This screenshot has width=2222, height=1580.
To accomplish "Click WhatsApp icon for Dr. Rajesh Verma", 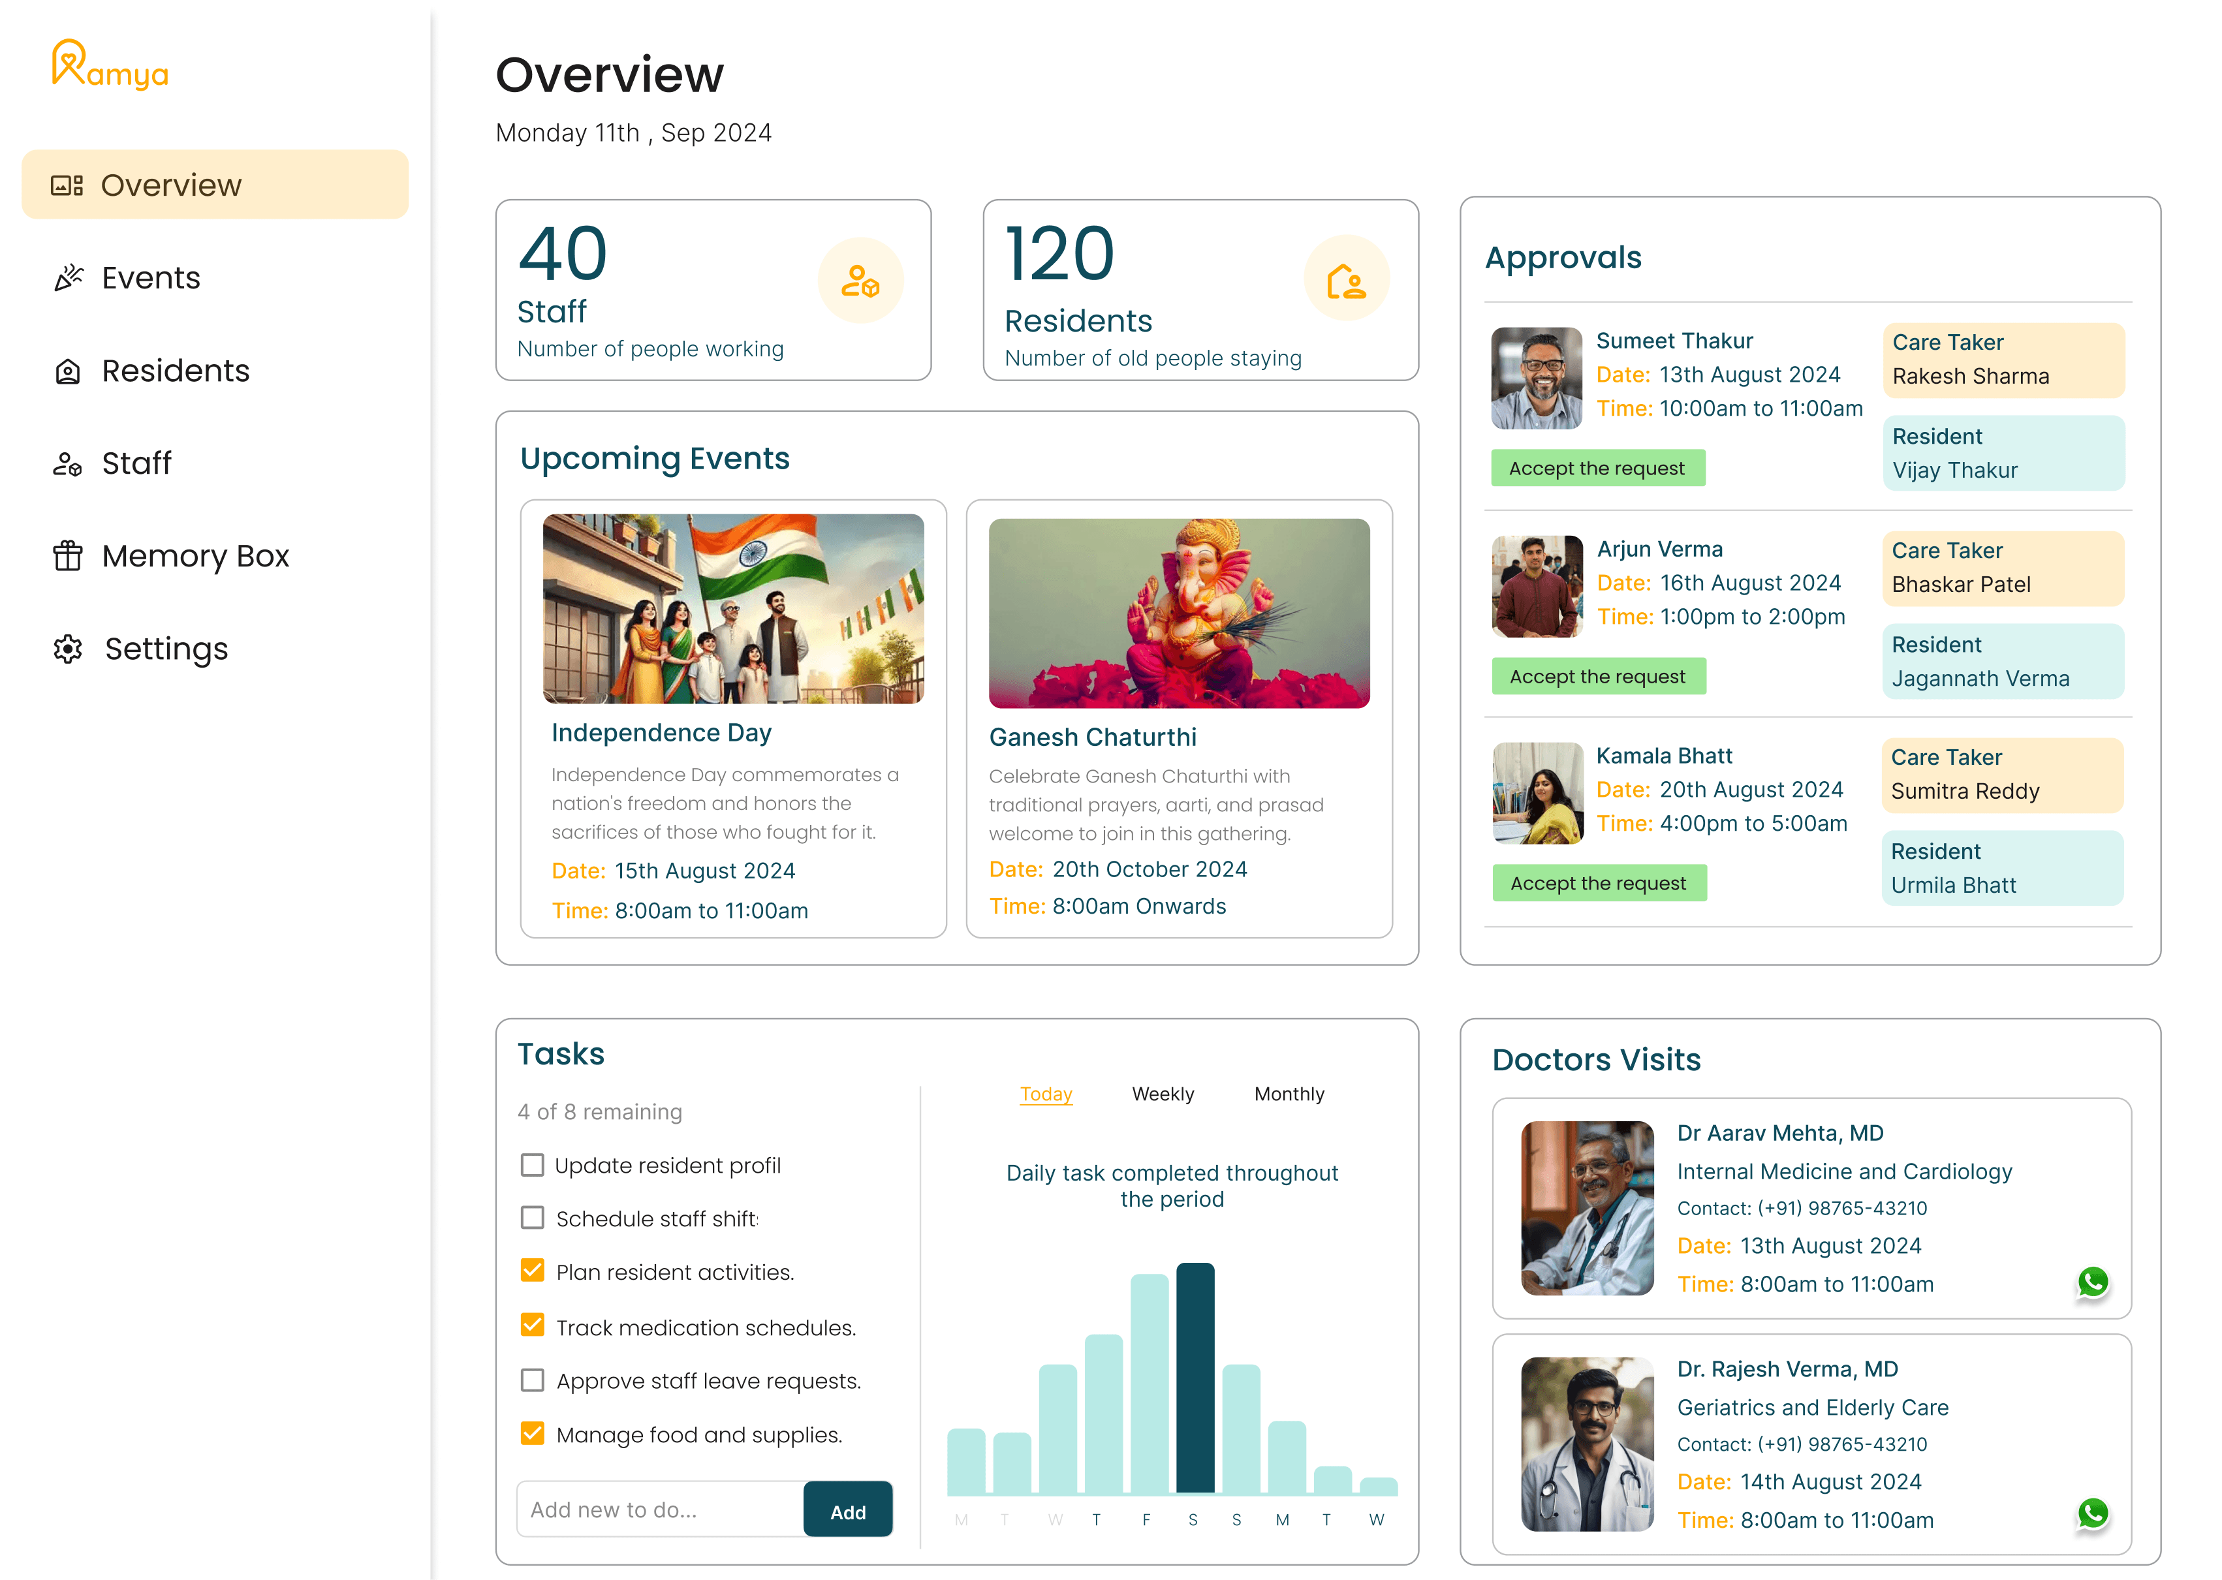I will tap(2093, 1514).
